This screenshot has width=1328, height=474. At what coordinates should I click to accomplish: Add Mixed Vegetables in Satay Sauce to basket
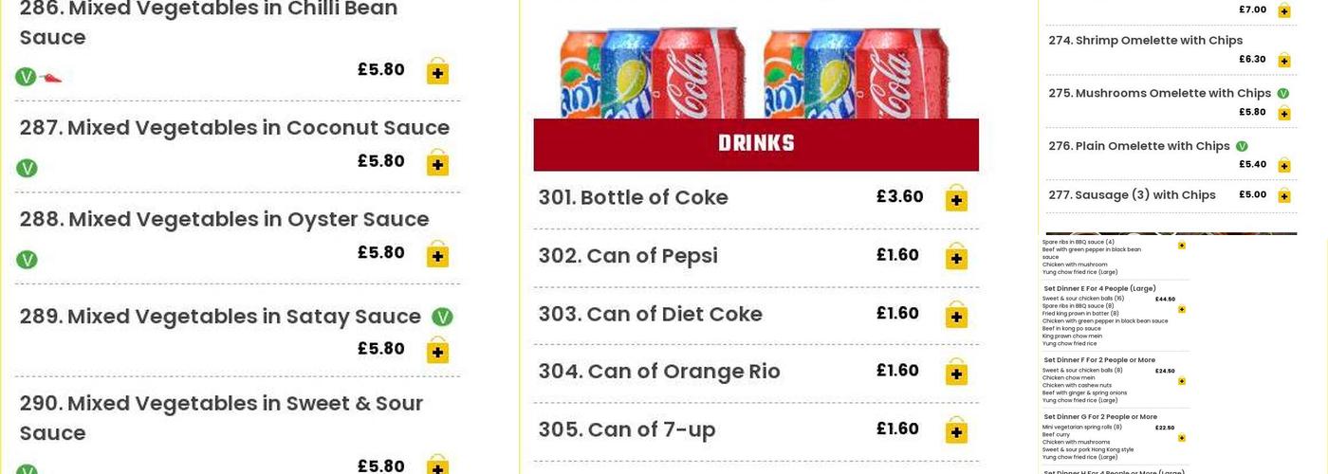[x=437, y=352]
